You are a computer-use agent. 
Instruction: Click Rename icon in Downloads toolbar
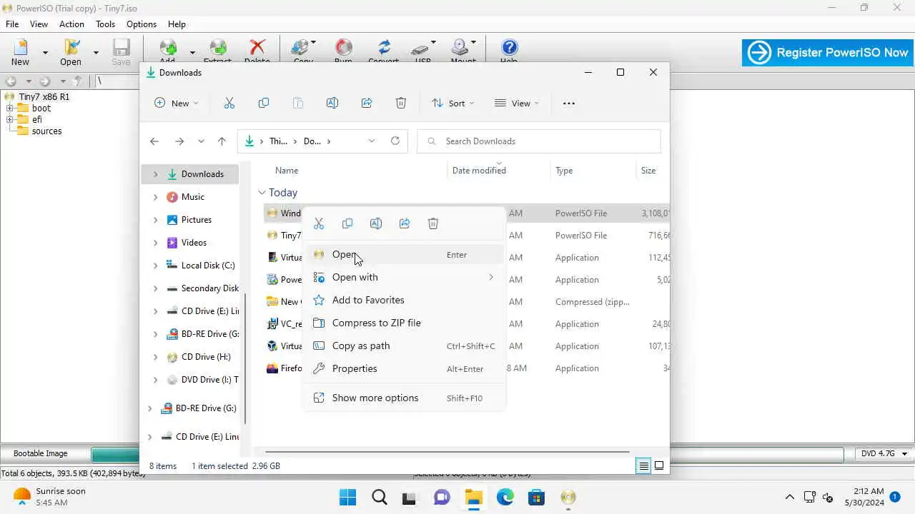[332, 103]
